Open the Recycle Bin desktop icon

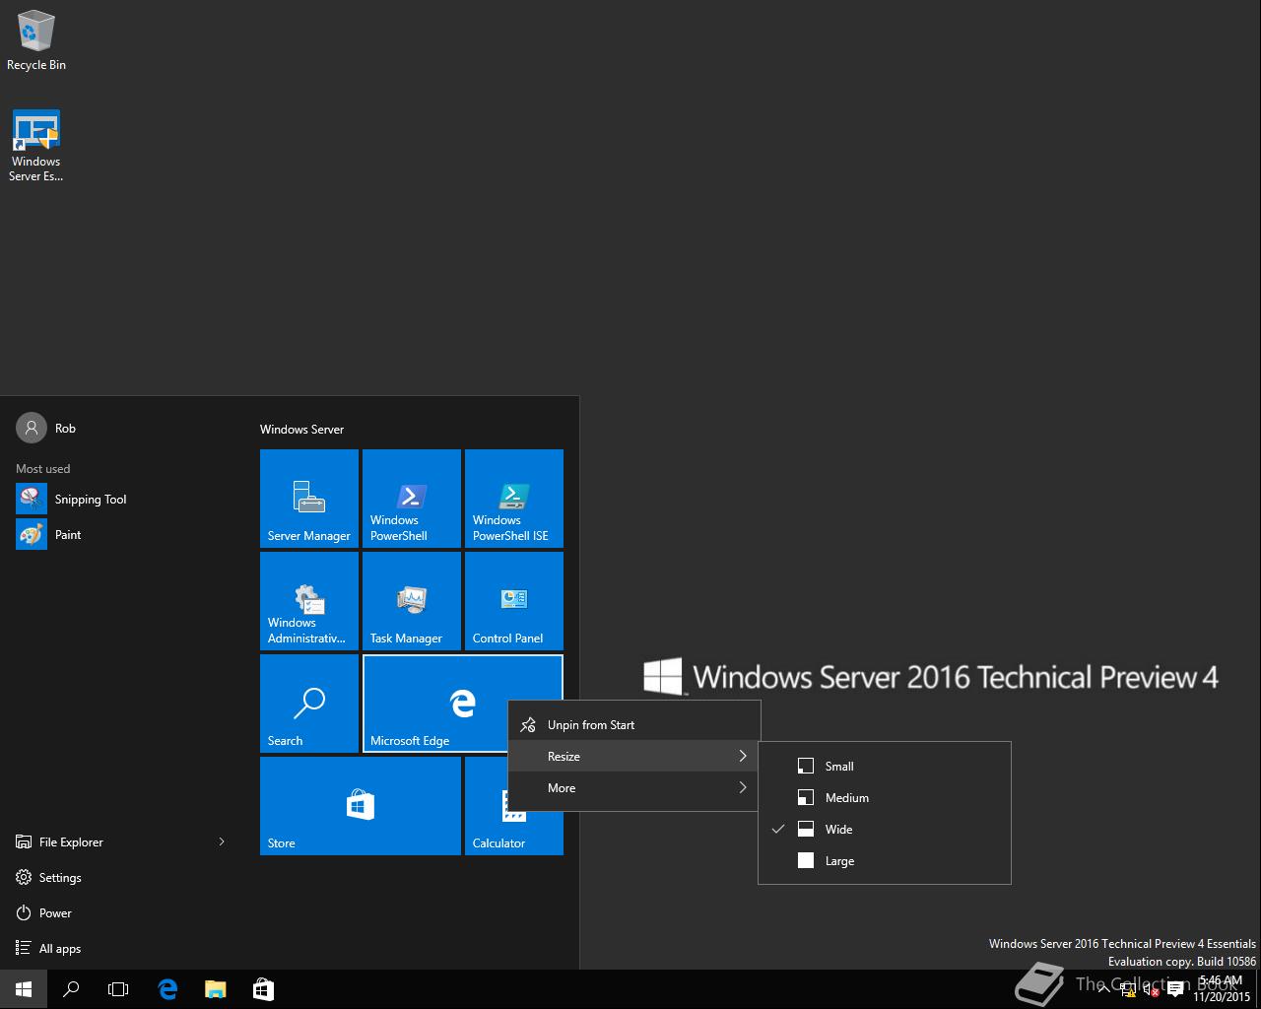tap(36, 41)
